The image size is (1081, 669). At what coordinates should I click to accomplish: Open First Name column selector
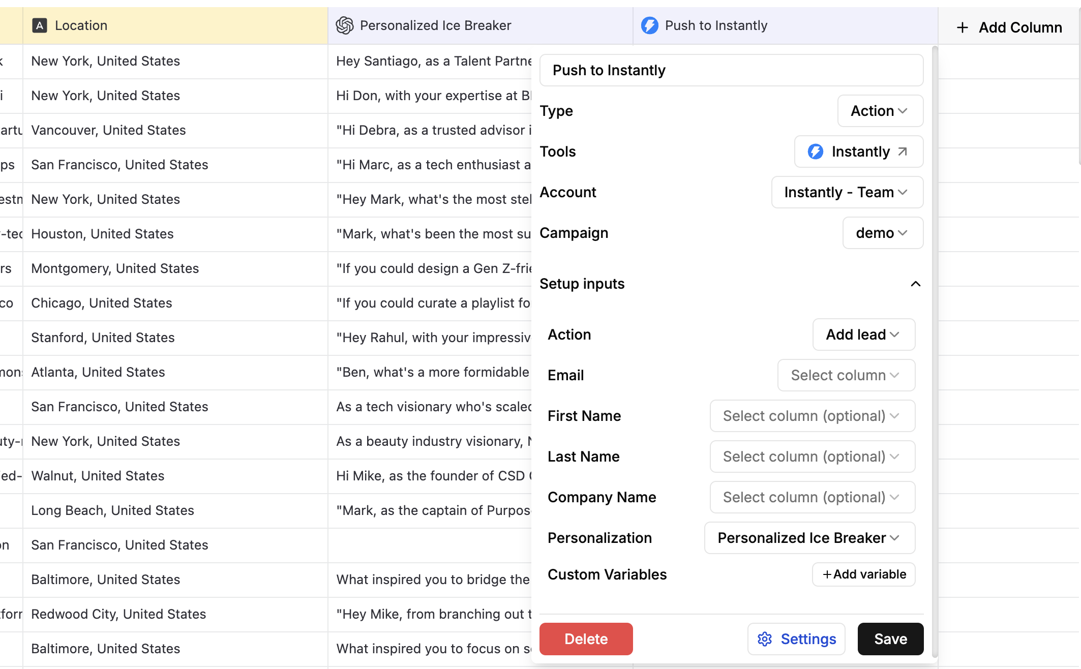813,416
